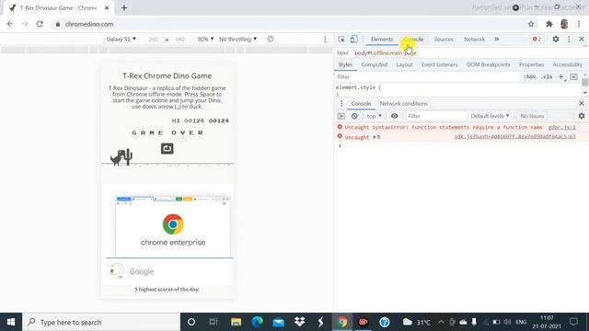Open the Galaxy S5 device dropdown

(x=121, y=39)
